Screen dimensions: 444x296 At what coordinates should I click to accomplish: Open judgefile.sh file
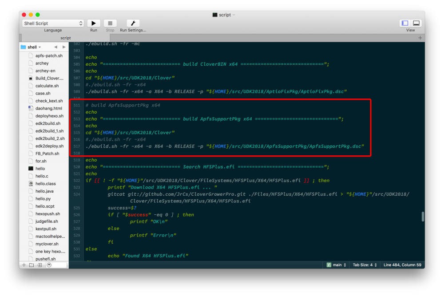47,221
